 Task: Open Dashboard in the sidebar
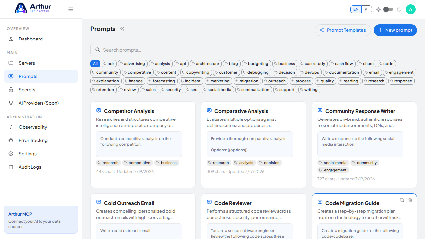pyautogui.click(x=41, y=39)
